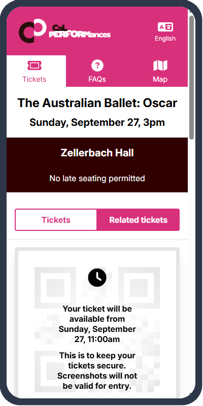Click the No late seating permitted notice
203x406 pixels.
point(97,179)
